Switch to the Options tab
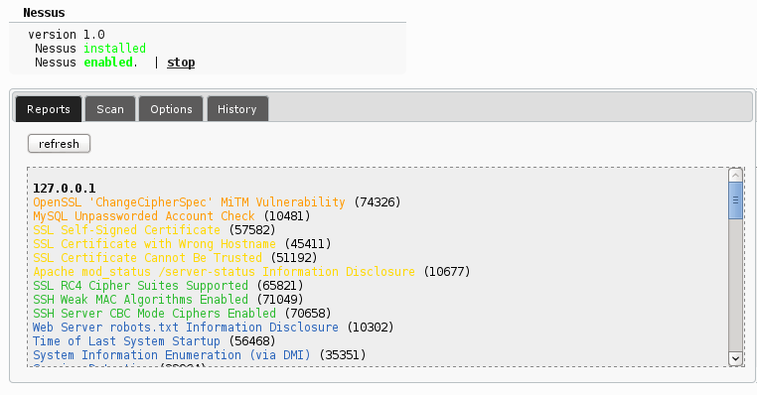 click(x=171, y=109)
